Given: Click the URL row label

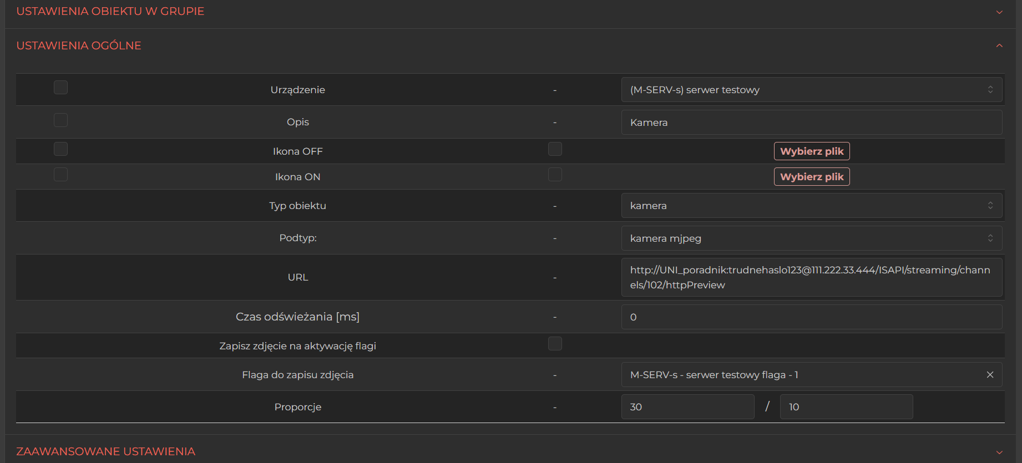Looking at the screenshot, I should pos(298,277).
